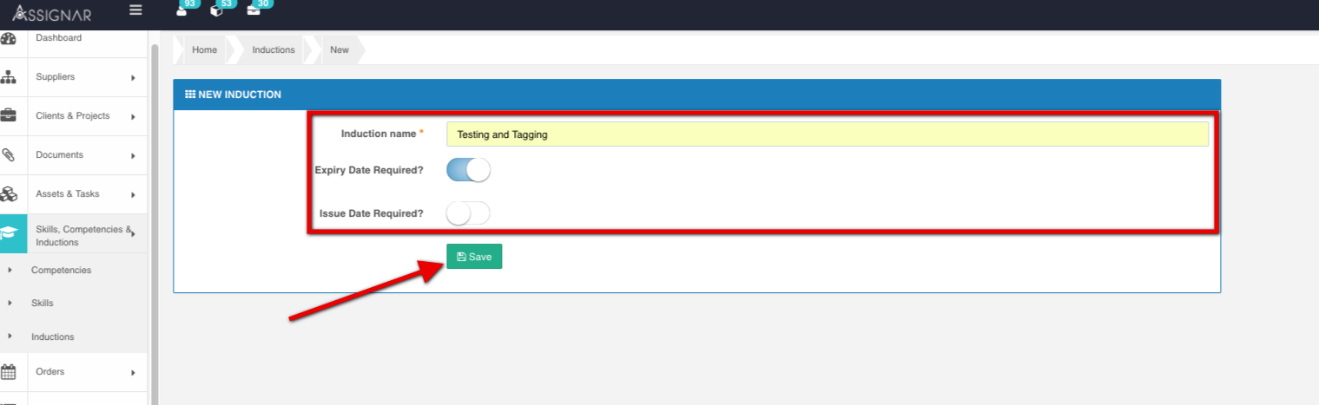Click the Suppliers hierarchy icon
The width and height of the screenshot is (1319, 405).
click(x=9, y=77)
